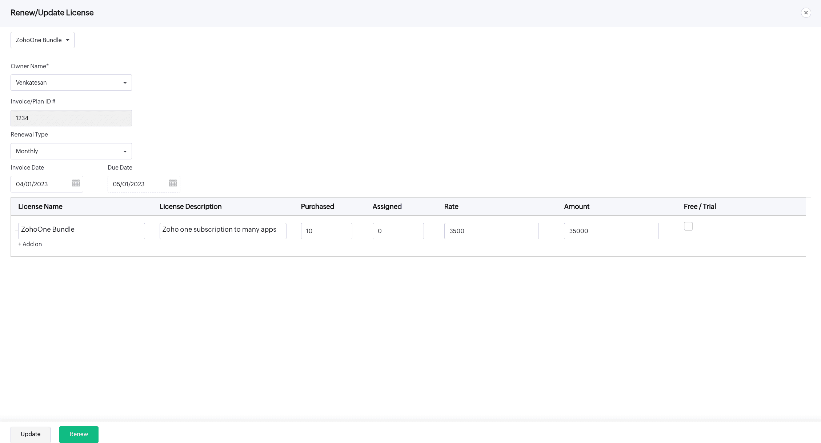Select the + Add on link
The width and height of the screenshot is (821, 443).
[x=30, y=244]
